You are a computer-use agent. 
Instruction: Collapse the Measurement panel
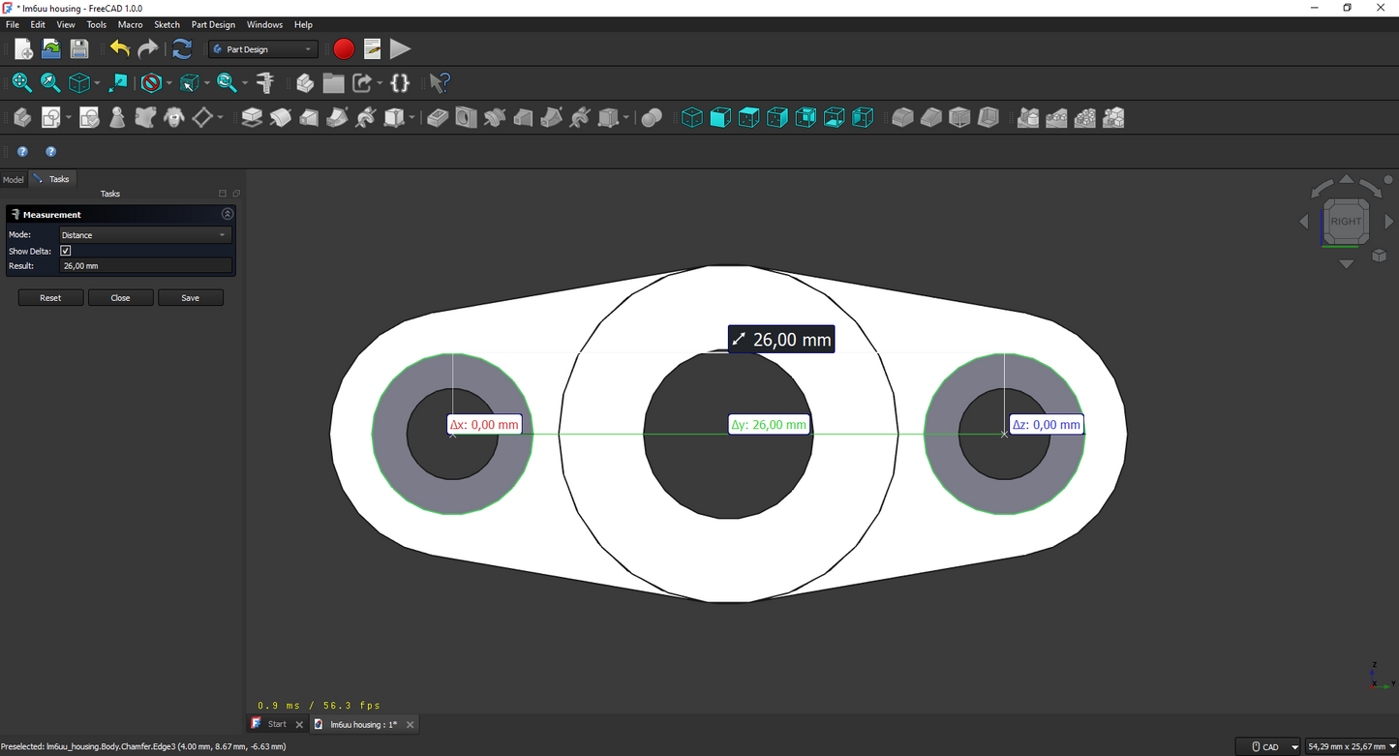coord(228,214)
